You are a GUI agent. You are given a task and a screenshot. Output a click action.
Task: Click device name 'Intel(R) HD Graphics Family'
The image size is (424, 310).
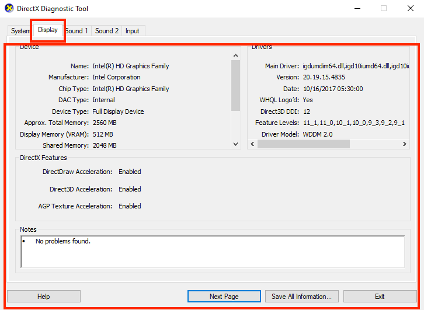click(131, 66)
